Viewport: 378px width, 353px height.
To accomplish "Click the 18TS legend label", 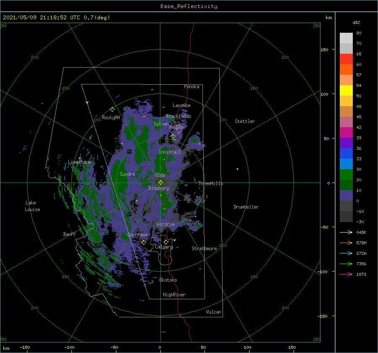I will [x=361, y=274].
